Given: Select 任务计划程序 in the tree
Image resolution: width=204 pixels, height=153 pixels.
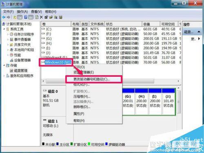Looking at the screenshot, I should 24,34.
